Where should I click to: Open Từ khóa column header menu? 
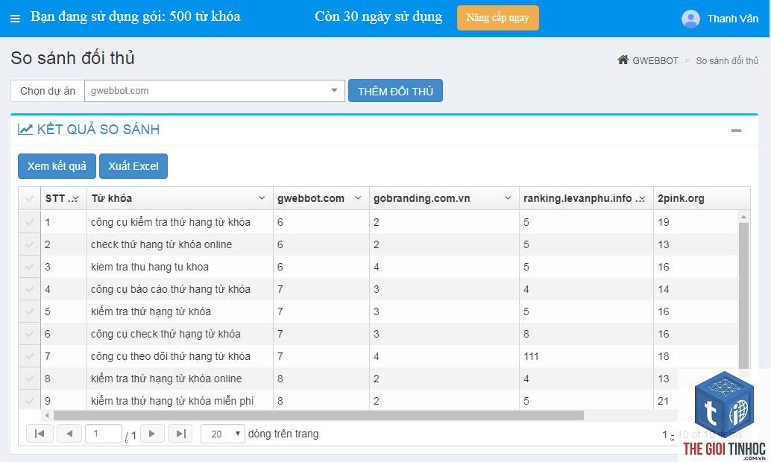point(262,198)
